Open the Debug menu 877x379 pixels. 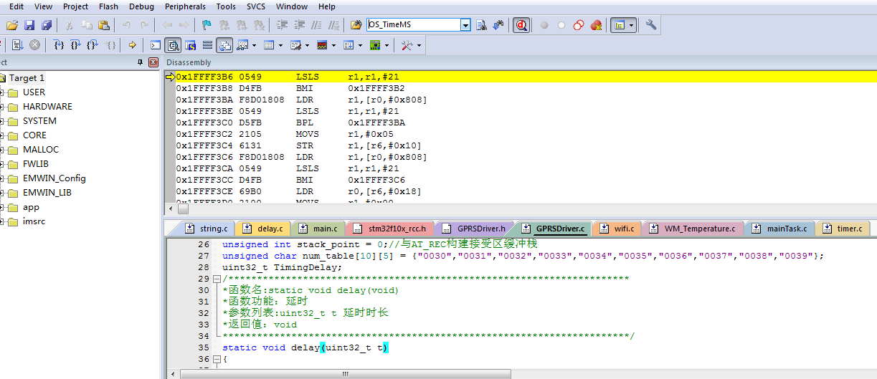(x=141, y=6)
